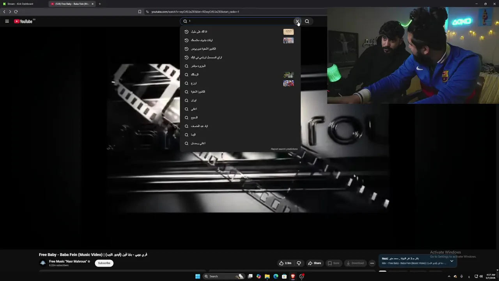Open volume control in system tray
This screenshot has height=281, width=499.
481,276
